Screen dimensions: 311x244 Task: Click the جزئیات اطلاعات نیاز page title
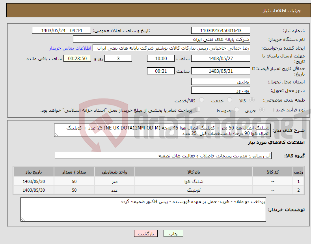click(282, 11)
